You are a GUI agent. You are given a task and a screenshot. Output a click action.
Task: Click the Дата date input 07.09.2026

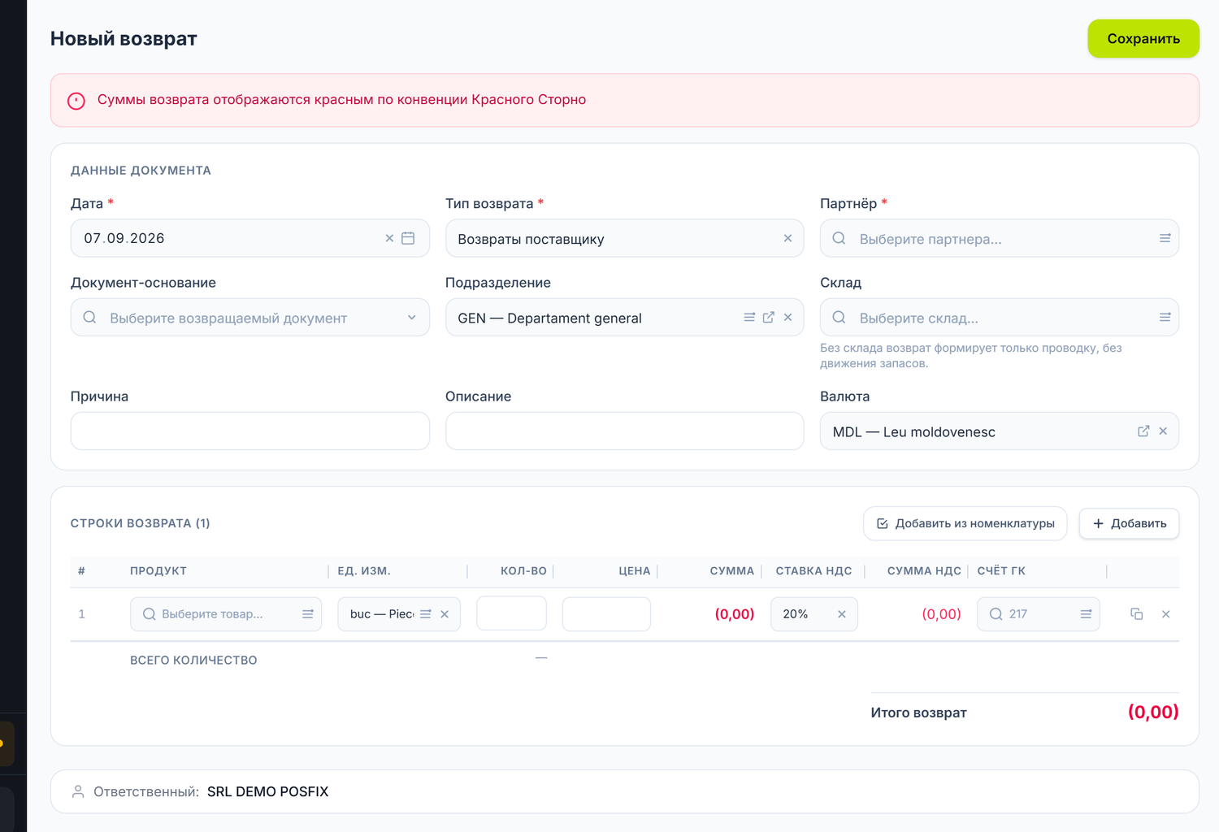250,238
